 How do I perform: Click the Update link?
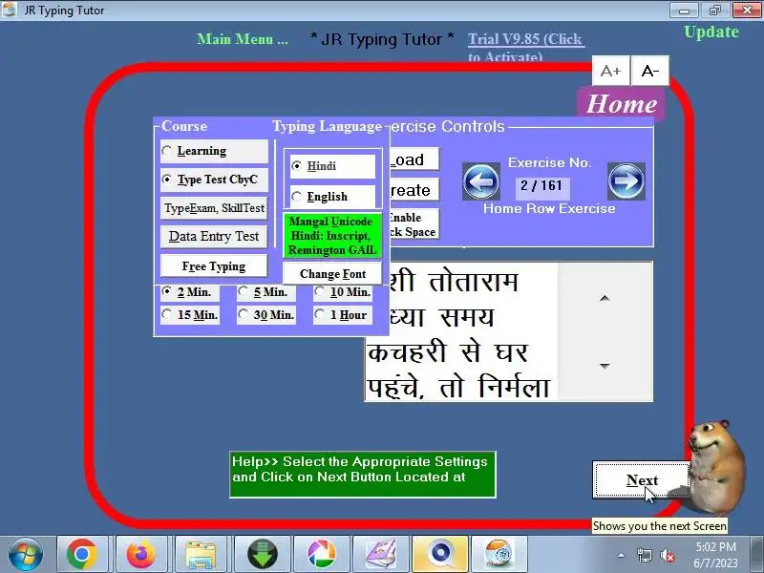711,32
